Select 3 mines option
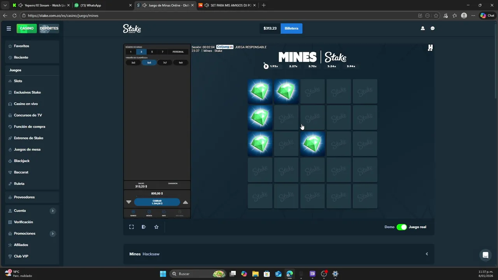 click(x=141, y=52)
